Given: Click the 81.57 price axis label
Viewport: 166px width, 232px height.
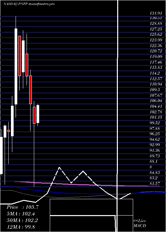Looking at the screenshot, I should tap(155, 184).
